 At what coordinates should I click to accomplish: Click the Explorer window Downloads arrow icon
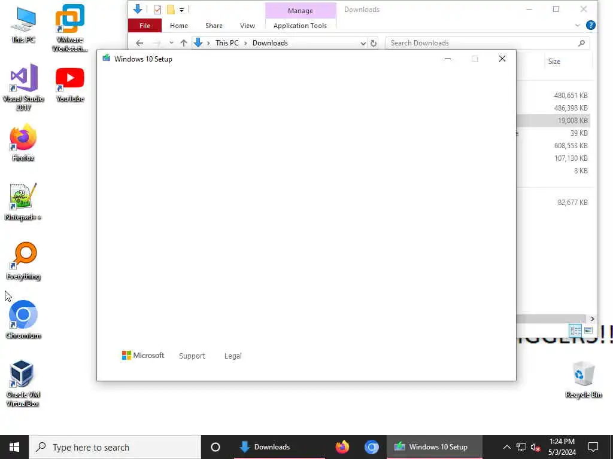[x=138, y=9]
